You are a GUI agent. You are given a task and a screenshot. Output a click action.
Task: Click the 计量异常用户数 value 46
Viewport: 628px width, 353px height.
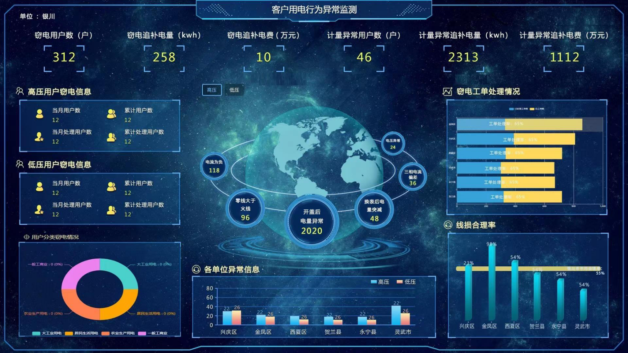click(364, 57)
